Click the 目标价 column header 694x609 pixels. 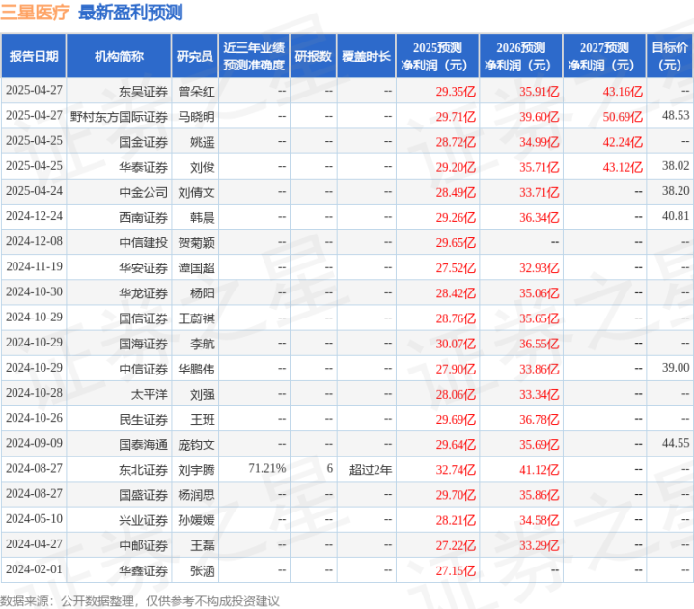click(x=670, y=56)
